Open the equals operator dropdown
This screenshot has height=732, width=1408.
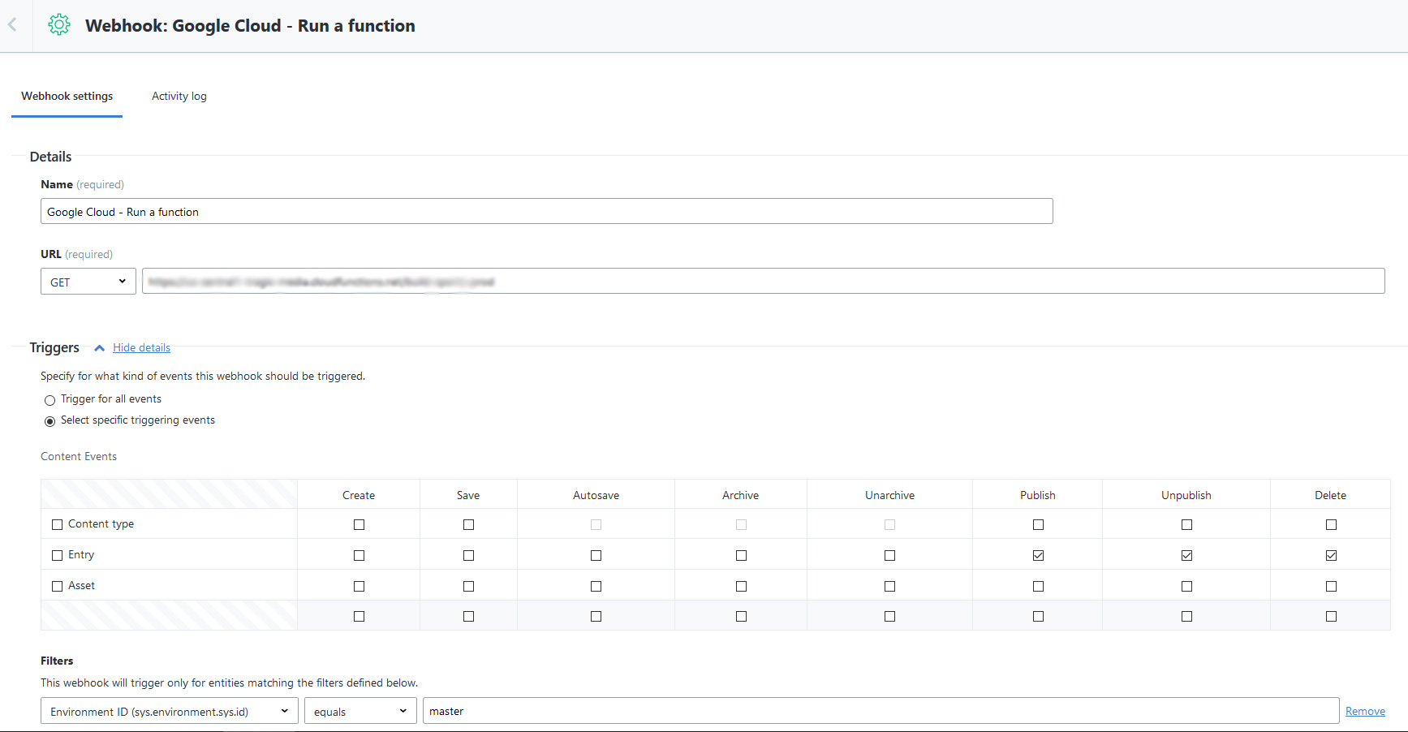coord(360,711)
